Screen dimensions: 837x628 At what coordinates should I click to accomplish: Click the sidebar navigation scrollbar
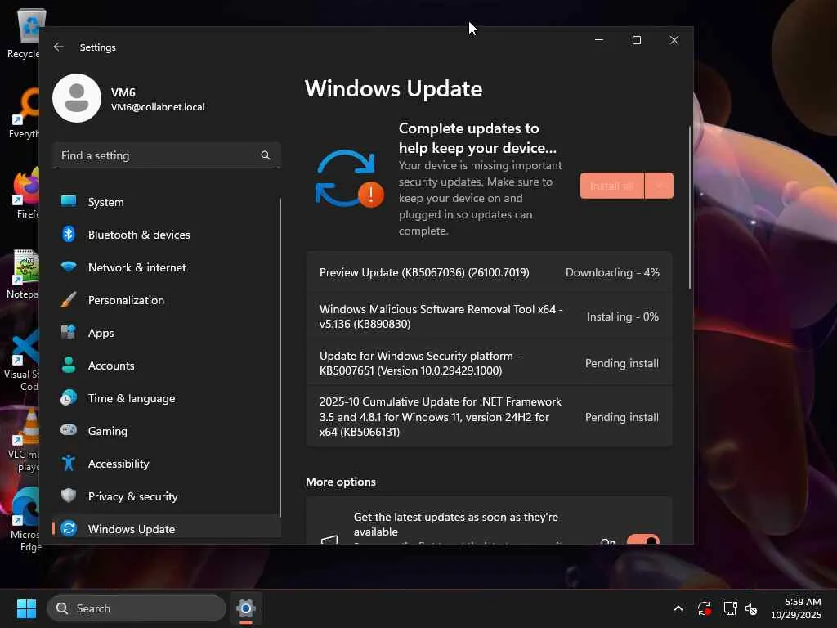280,357
